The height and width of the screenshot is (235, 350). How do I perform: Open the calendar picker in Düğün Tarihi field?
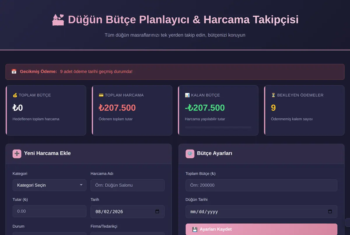[330, 212]
